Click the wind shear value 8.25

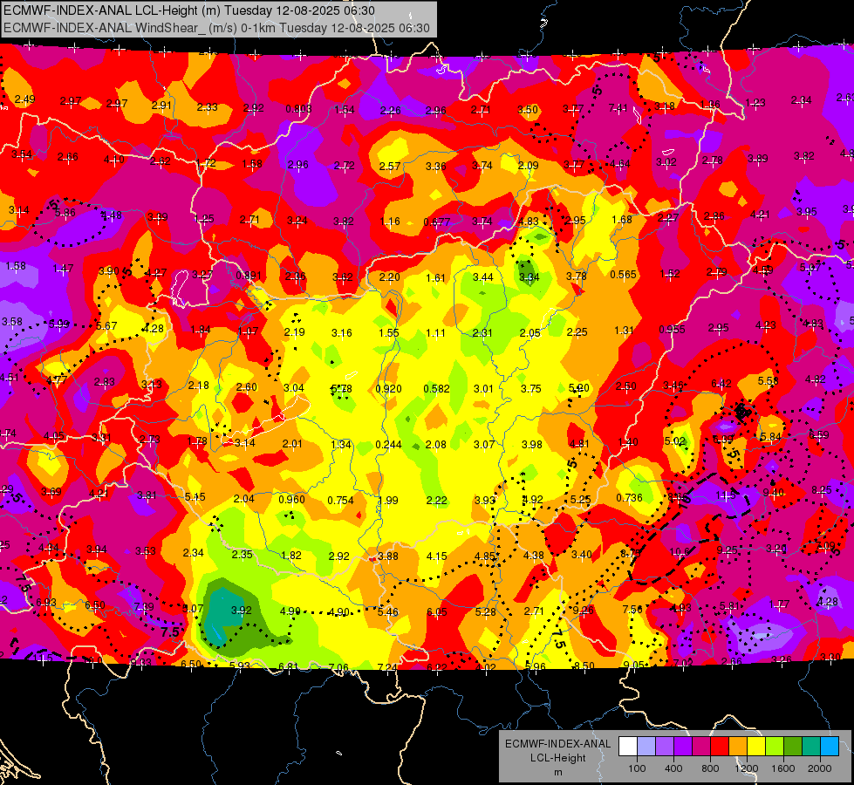click(x=822, y=490)
